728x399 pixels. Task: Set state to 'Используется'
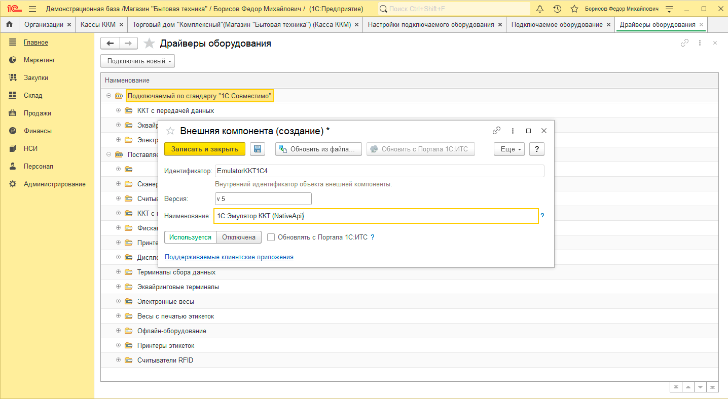(190, 237)
